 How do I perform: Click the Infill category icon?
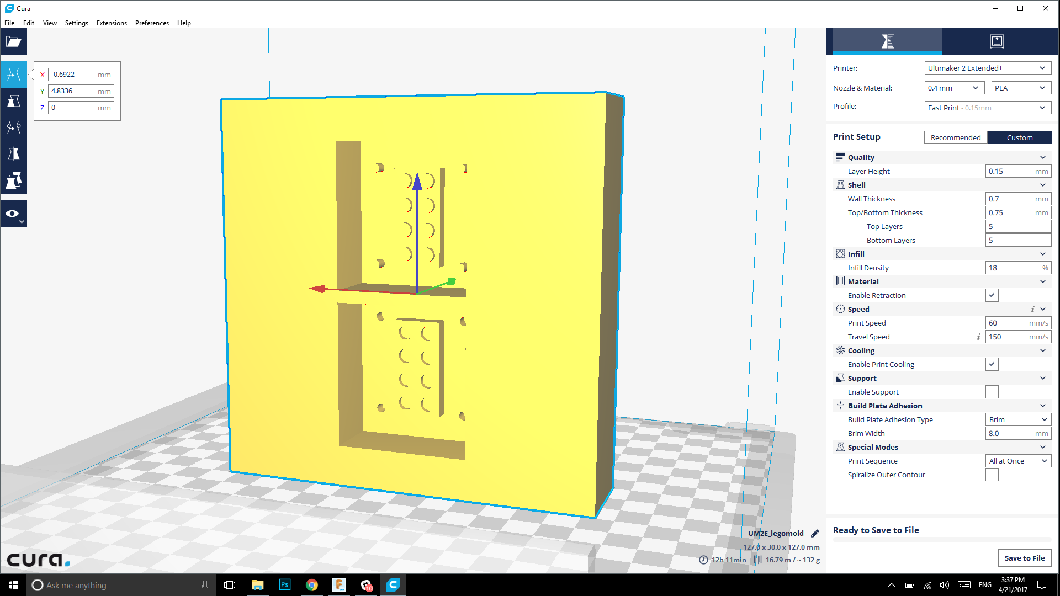pos(840,254)
